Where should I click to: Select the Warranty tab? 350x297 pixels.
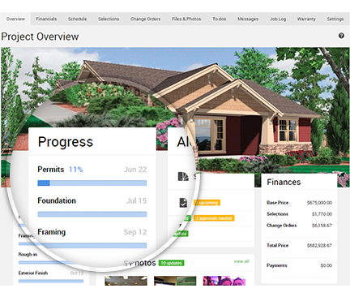[x=306, y=19]
